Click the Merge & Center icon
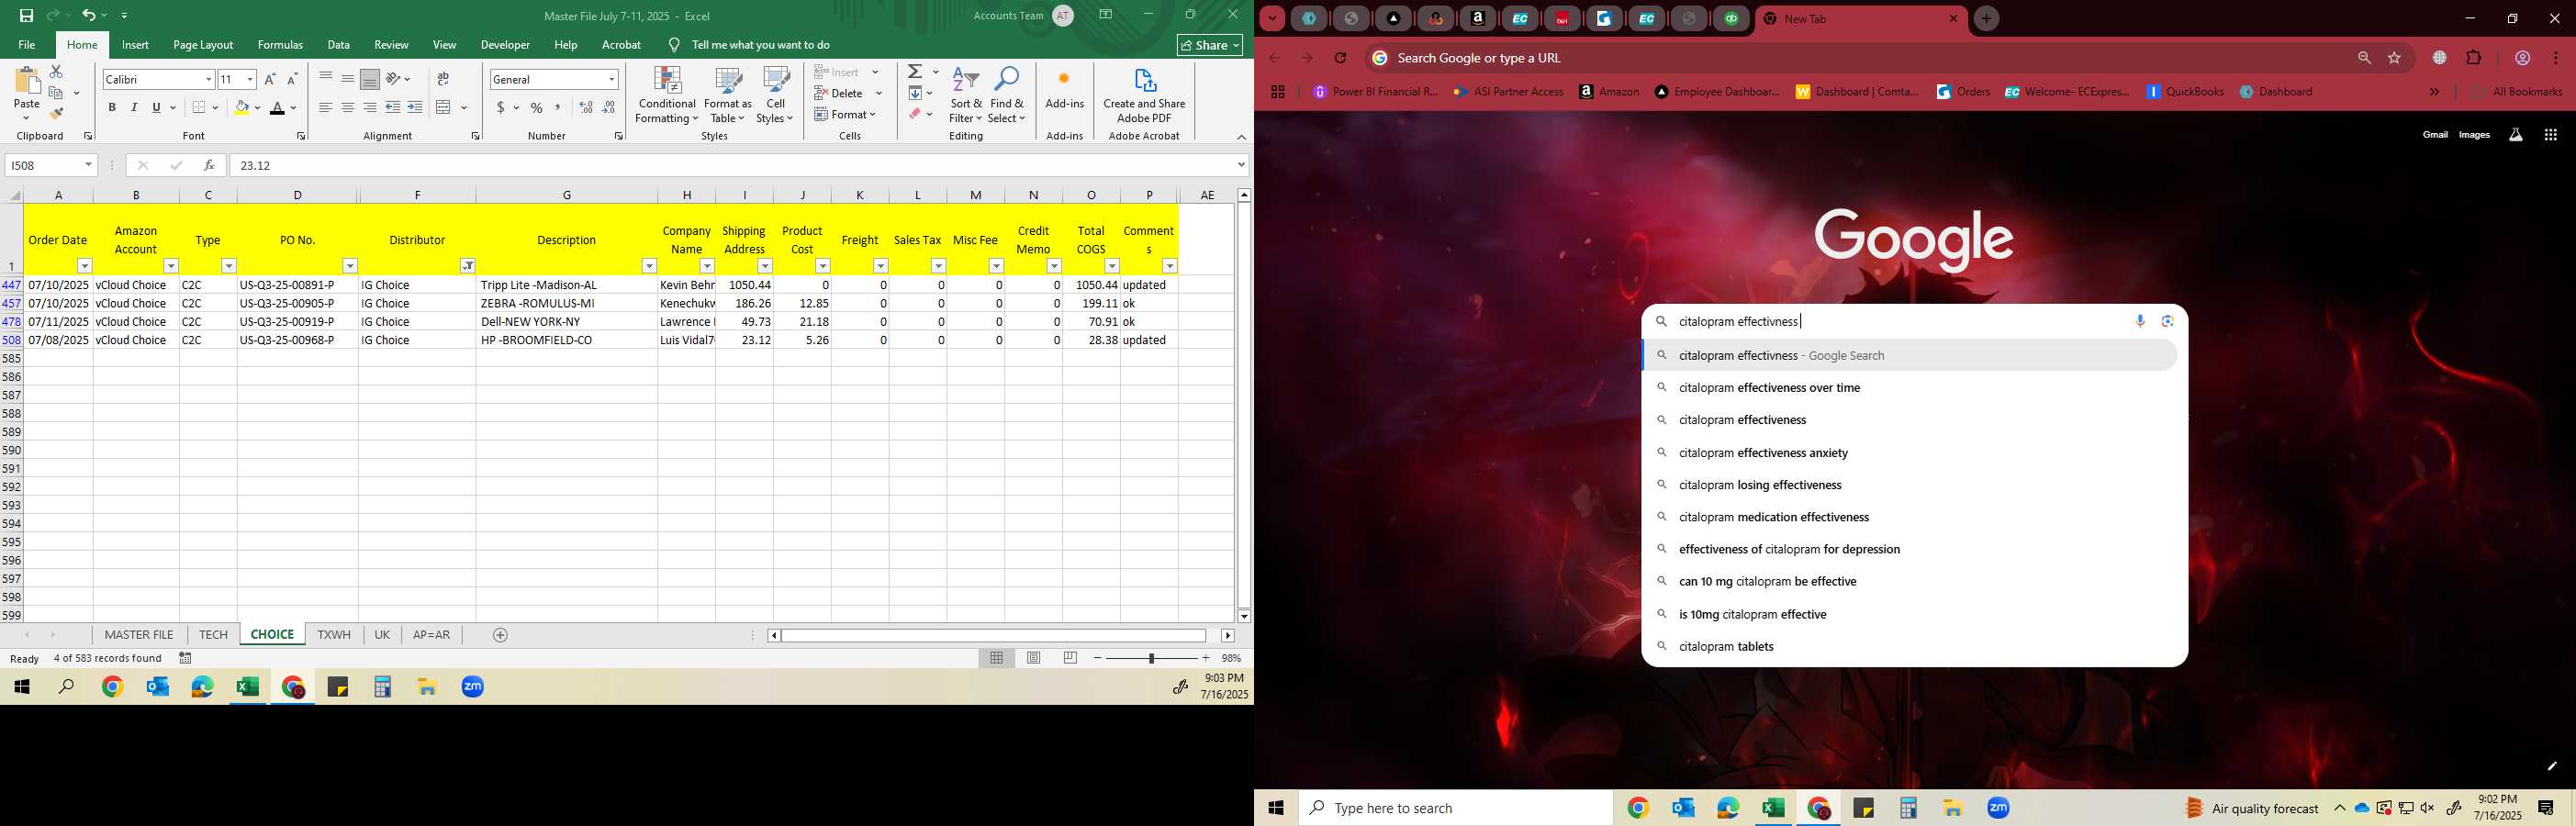The width and height of the screenshot is (2576, 826). click(x=444, y=108)
